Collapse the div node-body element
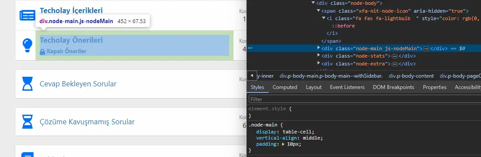481x157 pixels. coord(313,3)
